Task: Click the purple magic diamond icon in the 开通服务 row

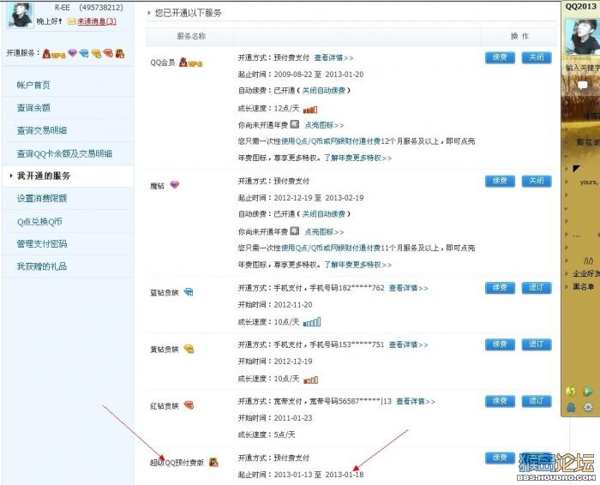Action: (72, 53)
